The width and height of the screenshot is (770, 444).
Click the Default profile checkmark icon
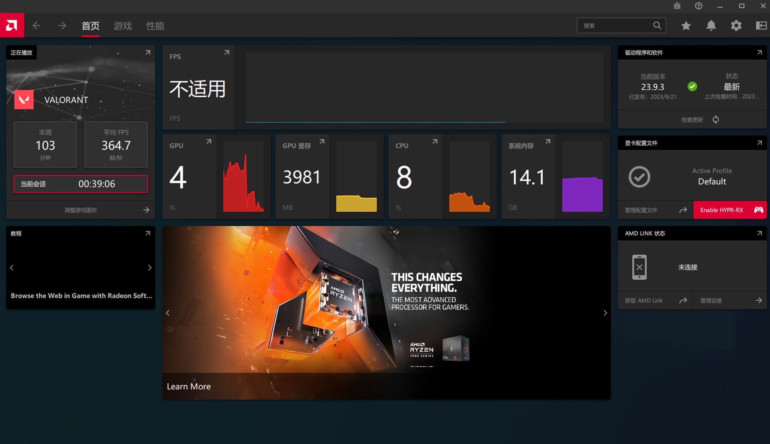[639, 177]
